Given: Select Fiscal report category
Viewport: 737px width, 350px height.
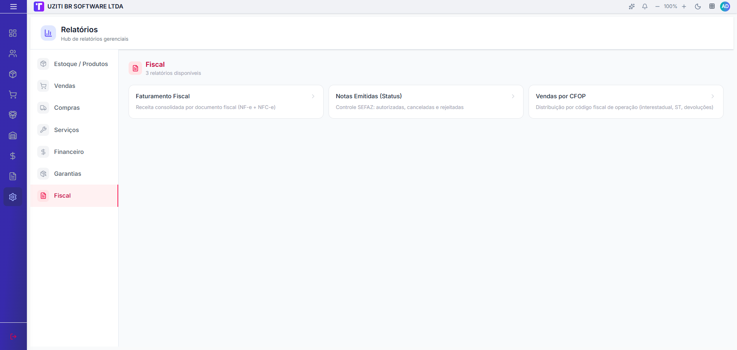Looking at the screenshot, I should 74,196.
